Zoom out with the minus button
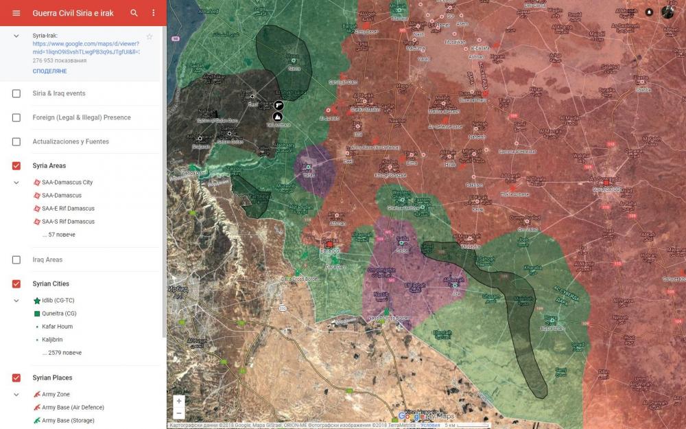The width and height of the screenshot is (686, 429). coord(179,413)
